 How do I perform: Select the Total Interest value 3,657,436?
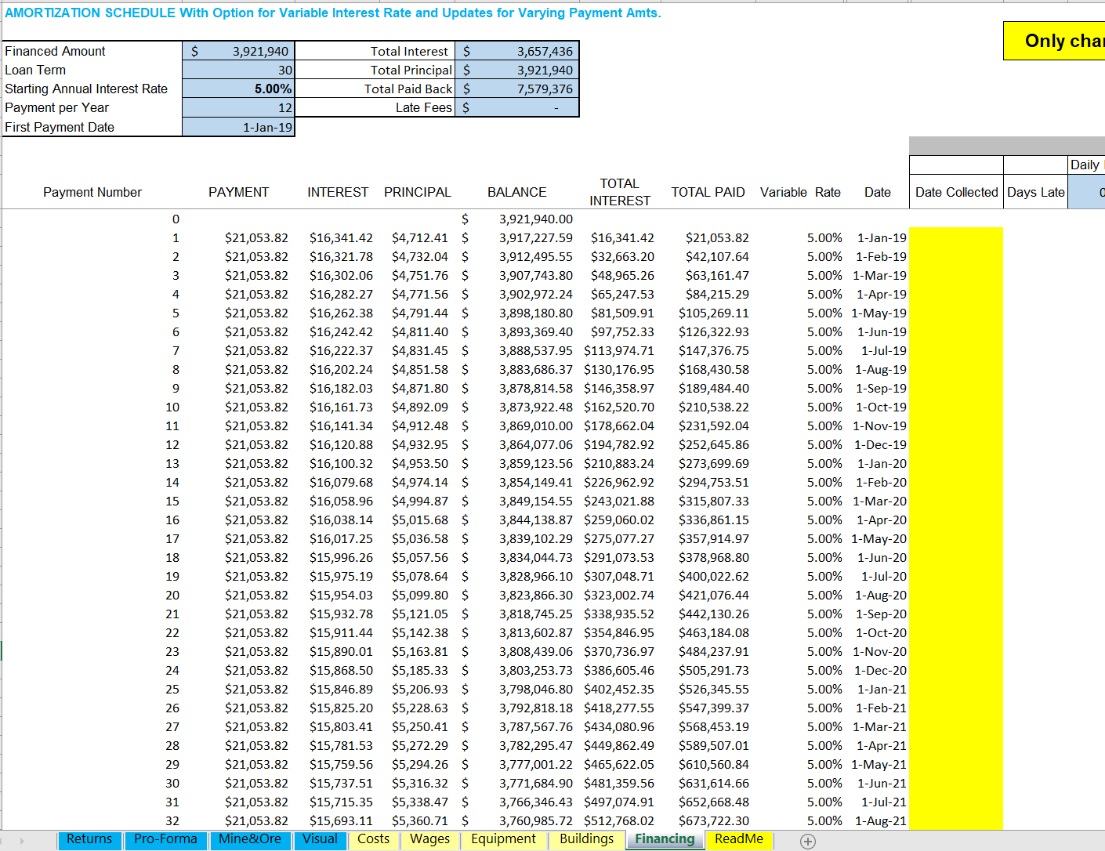(517, 51)
